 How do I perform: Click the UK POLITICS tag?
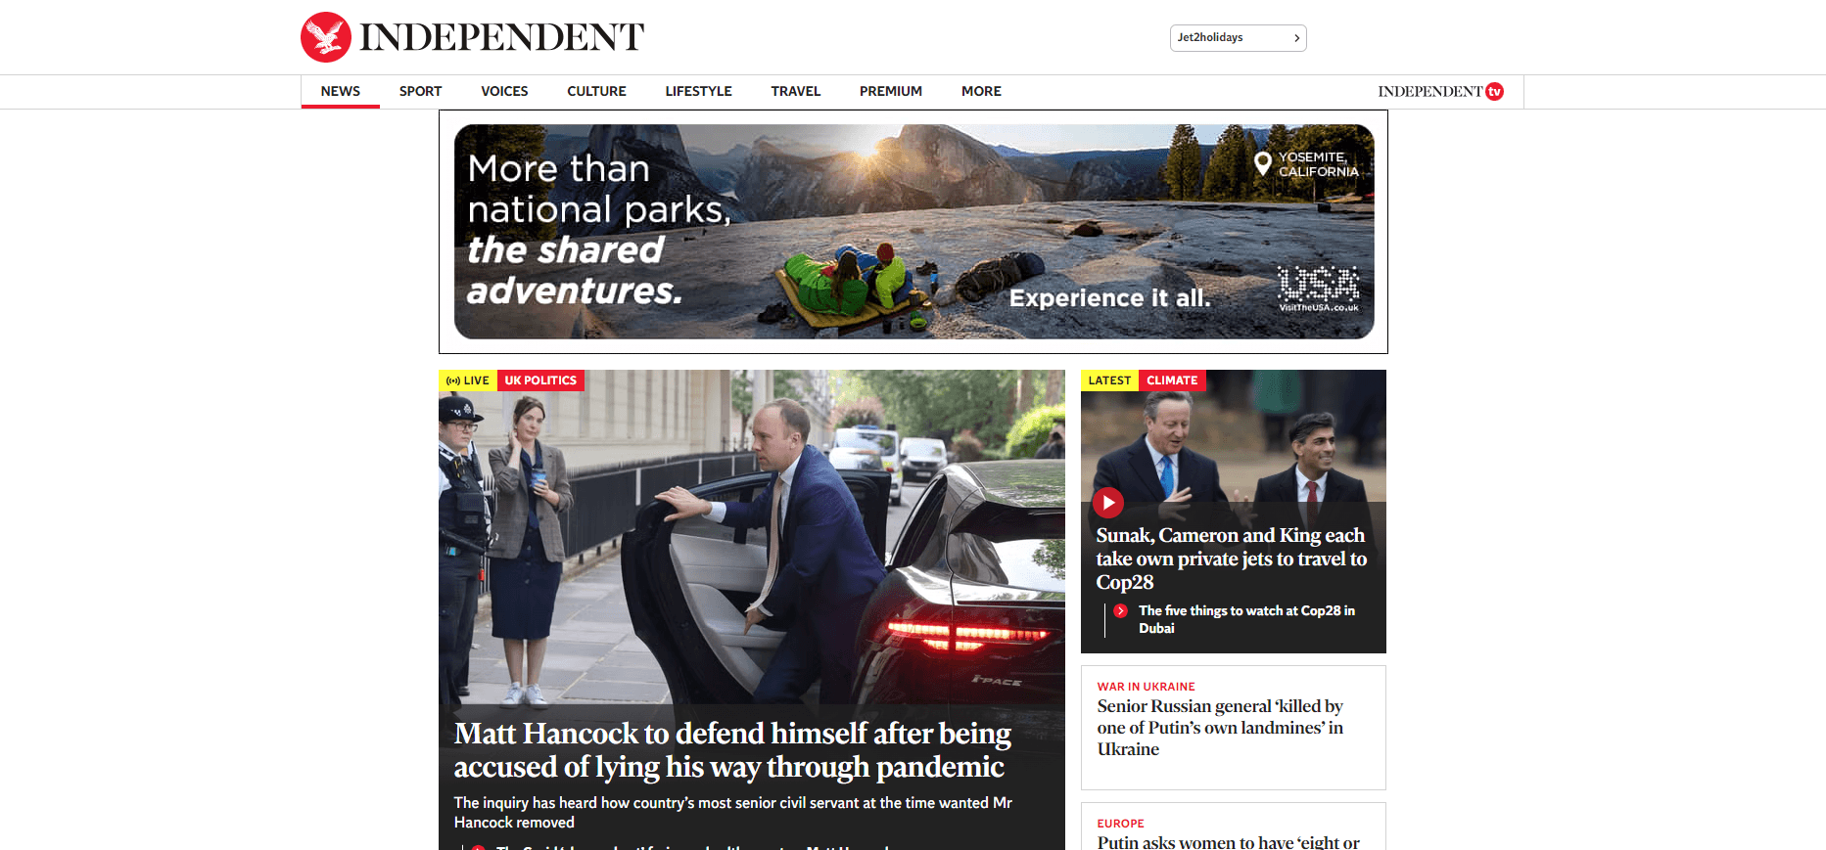click(x=540, y=380)
